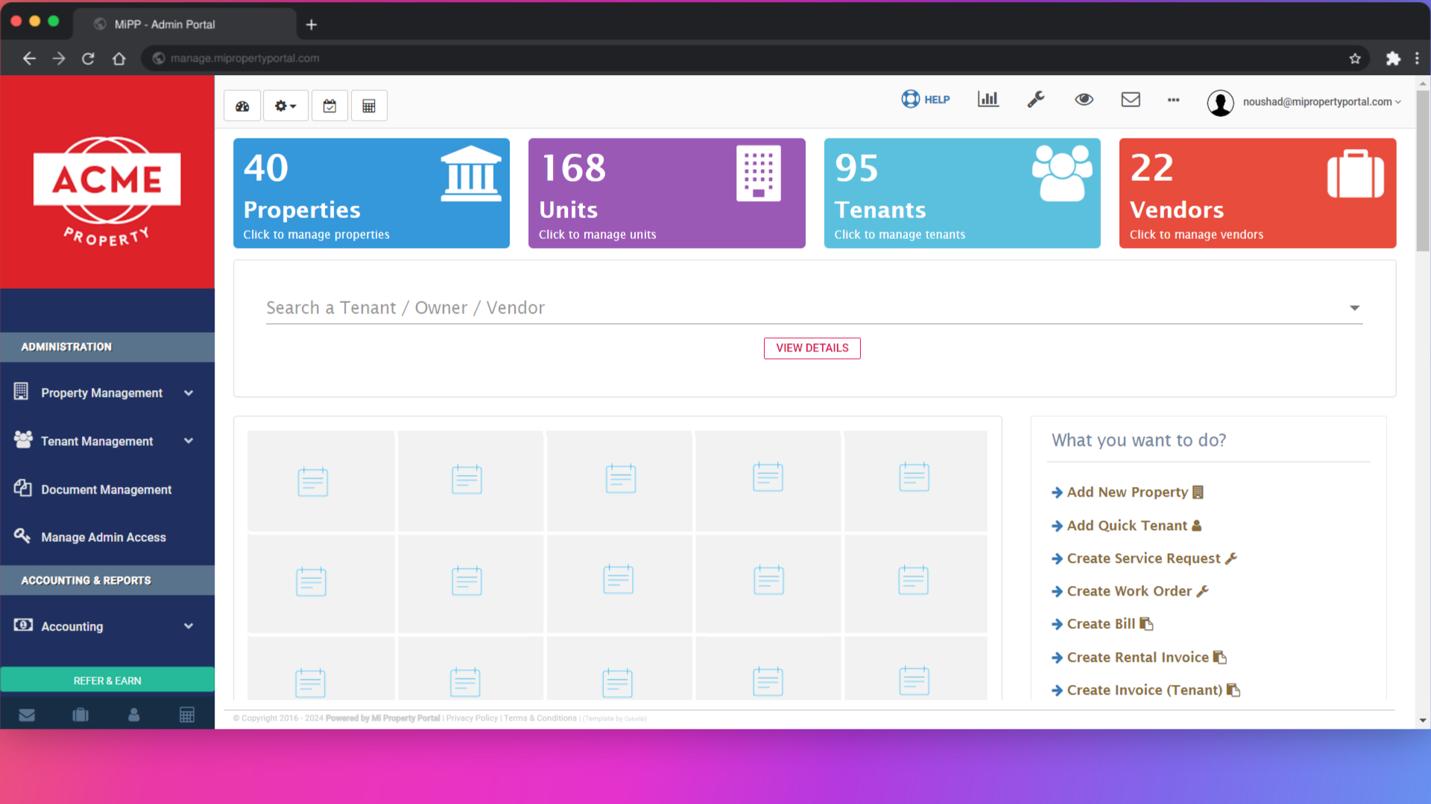Collapse the Accounting sidebar section
This screenshot has width=1431, height=804.
coord(72,626)
